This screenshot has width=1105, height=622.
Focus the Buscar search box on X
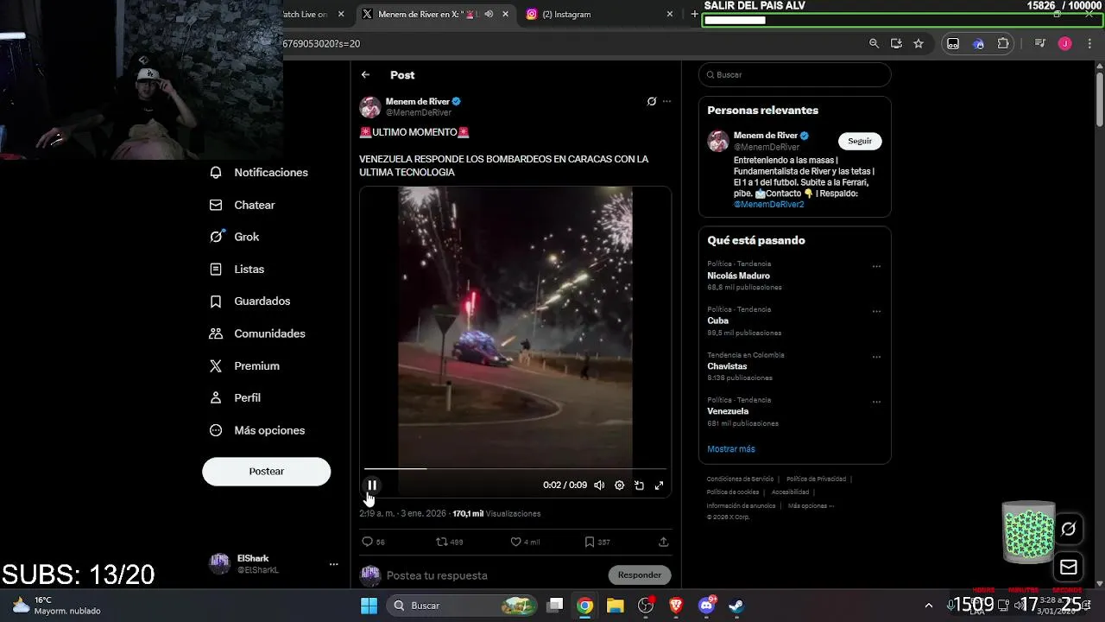click(x=794, y=74)
